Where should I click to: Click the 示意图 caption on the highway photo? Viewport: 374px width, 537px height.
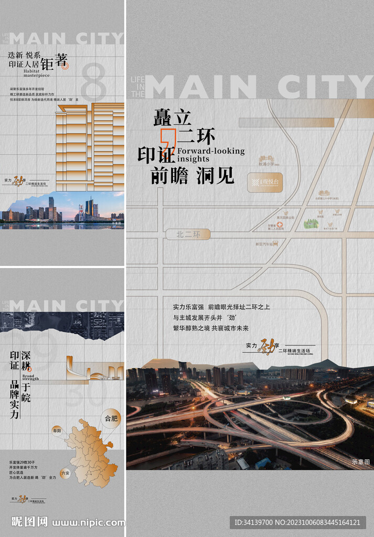click(361, 461)
